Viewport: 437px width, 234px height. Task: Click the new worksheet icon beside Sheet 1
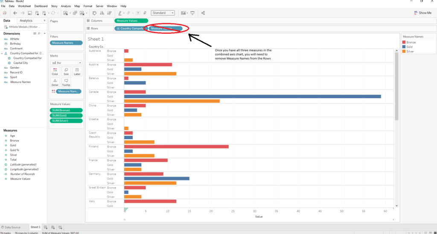[46, 227]
